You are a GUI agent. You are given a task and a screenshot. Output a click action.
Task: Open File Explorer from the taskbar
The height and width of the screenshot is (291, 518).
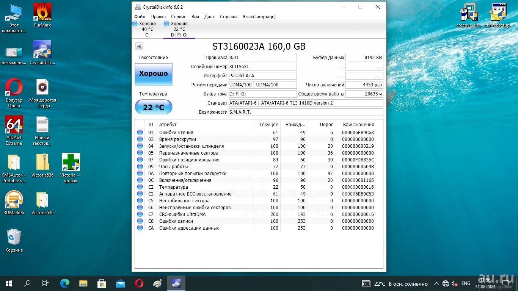83,283
